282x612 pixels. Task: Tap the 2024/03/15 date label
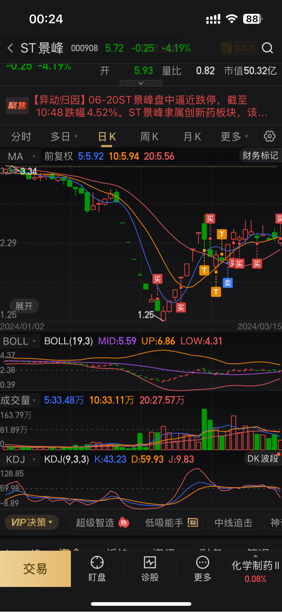click(260, 326)
